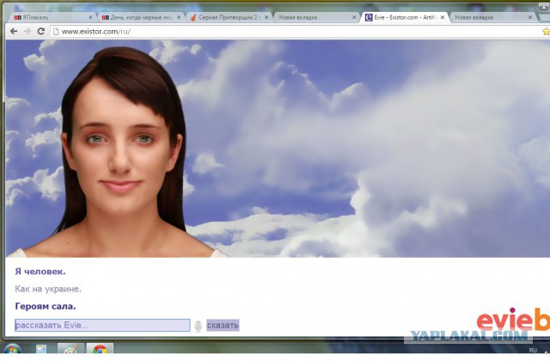This screenshot has width=550, height=361.
Task: Switch to the ЯПлакалъ tab
Action: (52, 17)
